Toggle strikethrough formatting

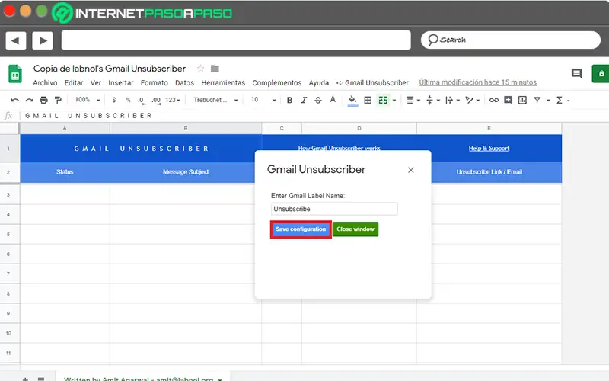(x=318, y=101)
